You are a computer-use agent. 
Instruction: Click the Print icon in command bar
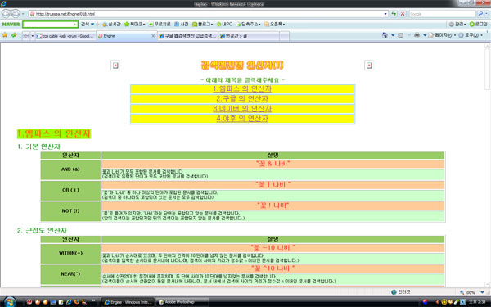click(x=417, y=35)
